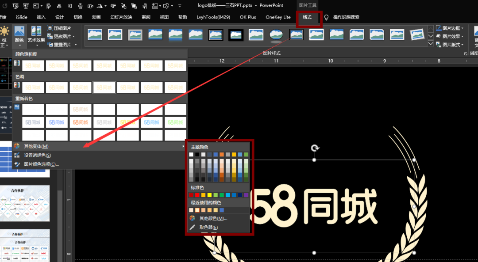Pick the blue 58同城 recolor thumbnail
The height and width of the screenshot is (262, 478).
(57, 122)
